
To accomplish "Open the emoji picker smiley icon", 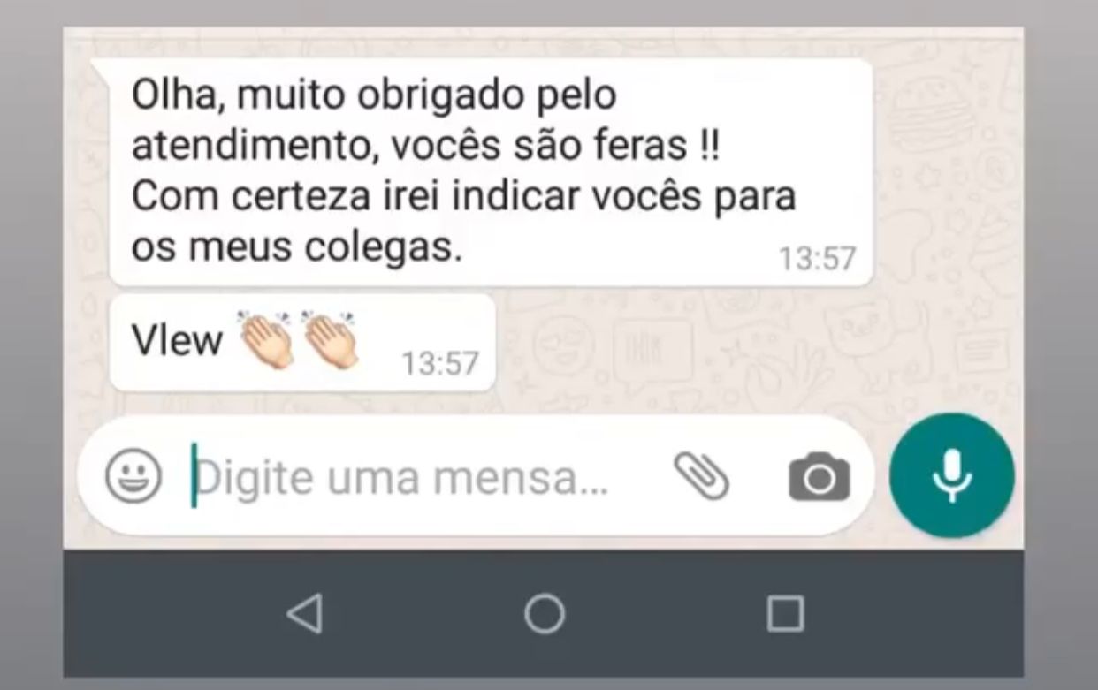I will (133, 477).
